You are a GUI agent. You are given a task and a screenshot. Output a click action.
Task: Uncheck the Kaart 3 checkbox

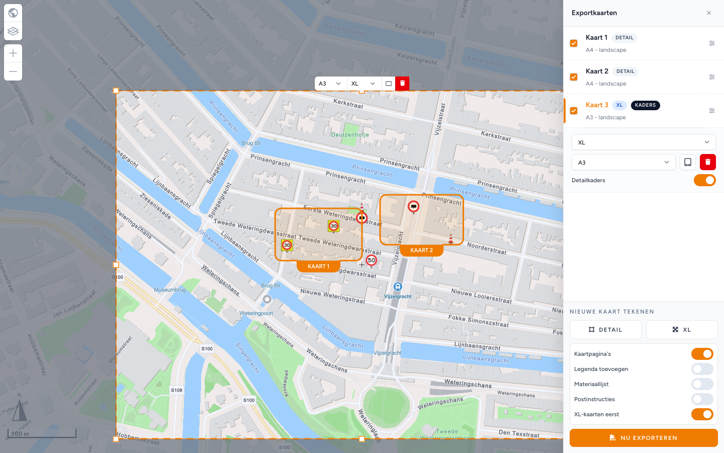[574, 111]
